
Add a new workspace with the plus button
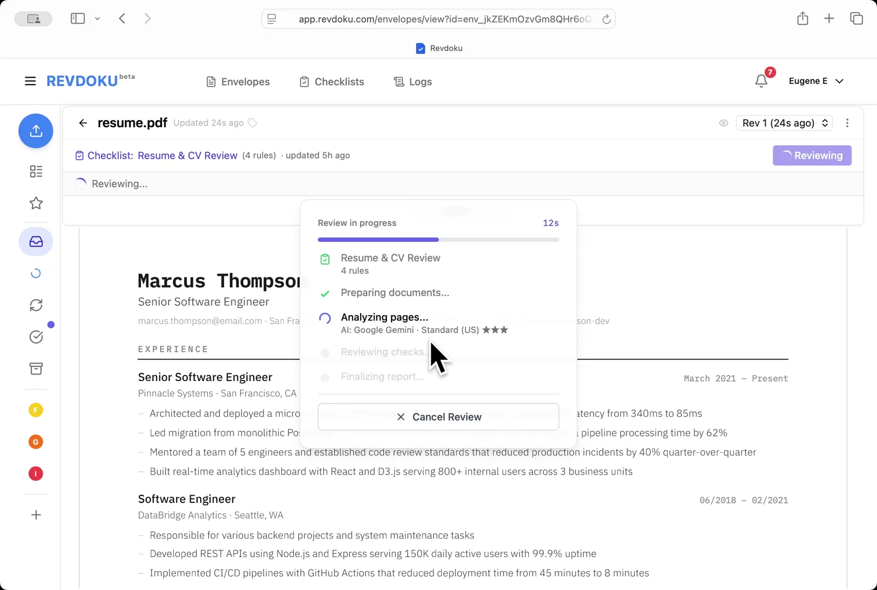(x=36, y=514)
